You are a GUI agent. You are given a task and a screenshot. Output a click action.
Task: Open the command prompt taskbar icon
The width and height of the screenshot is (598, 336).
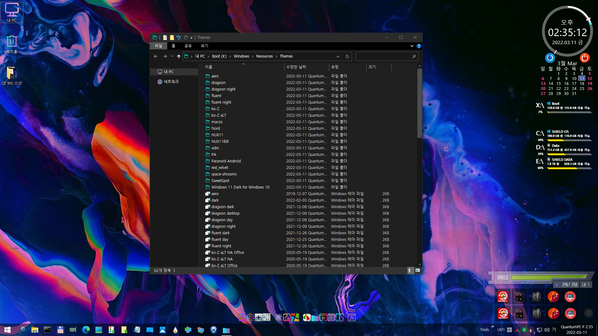(47, 330)
